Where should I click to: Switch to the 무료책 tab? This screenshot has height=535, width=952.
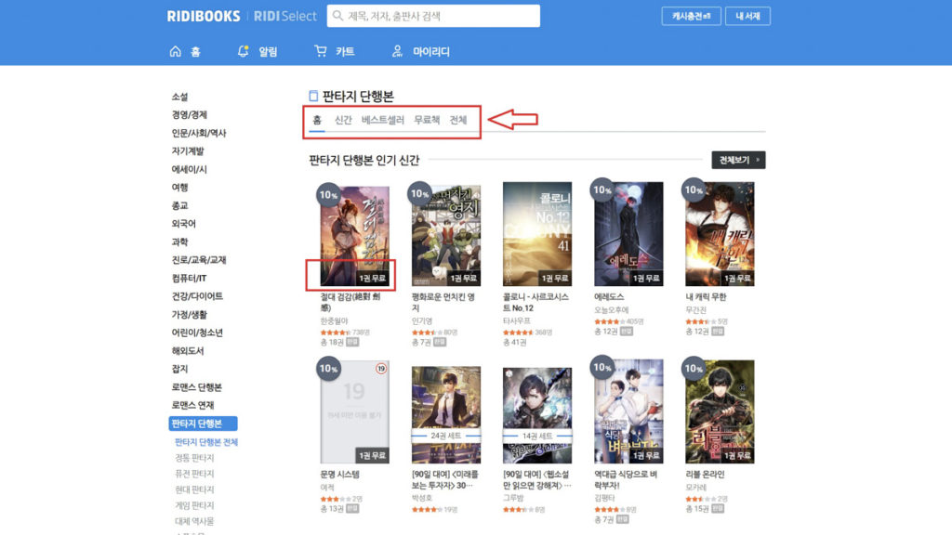427,120
